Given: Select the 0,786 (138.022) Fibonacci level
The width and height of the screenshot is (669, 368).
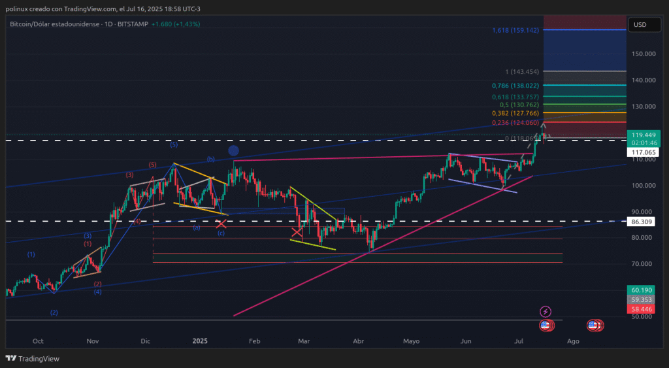Looking at the screenshot, I should coord(515,86).
